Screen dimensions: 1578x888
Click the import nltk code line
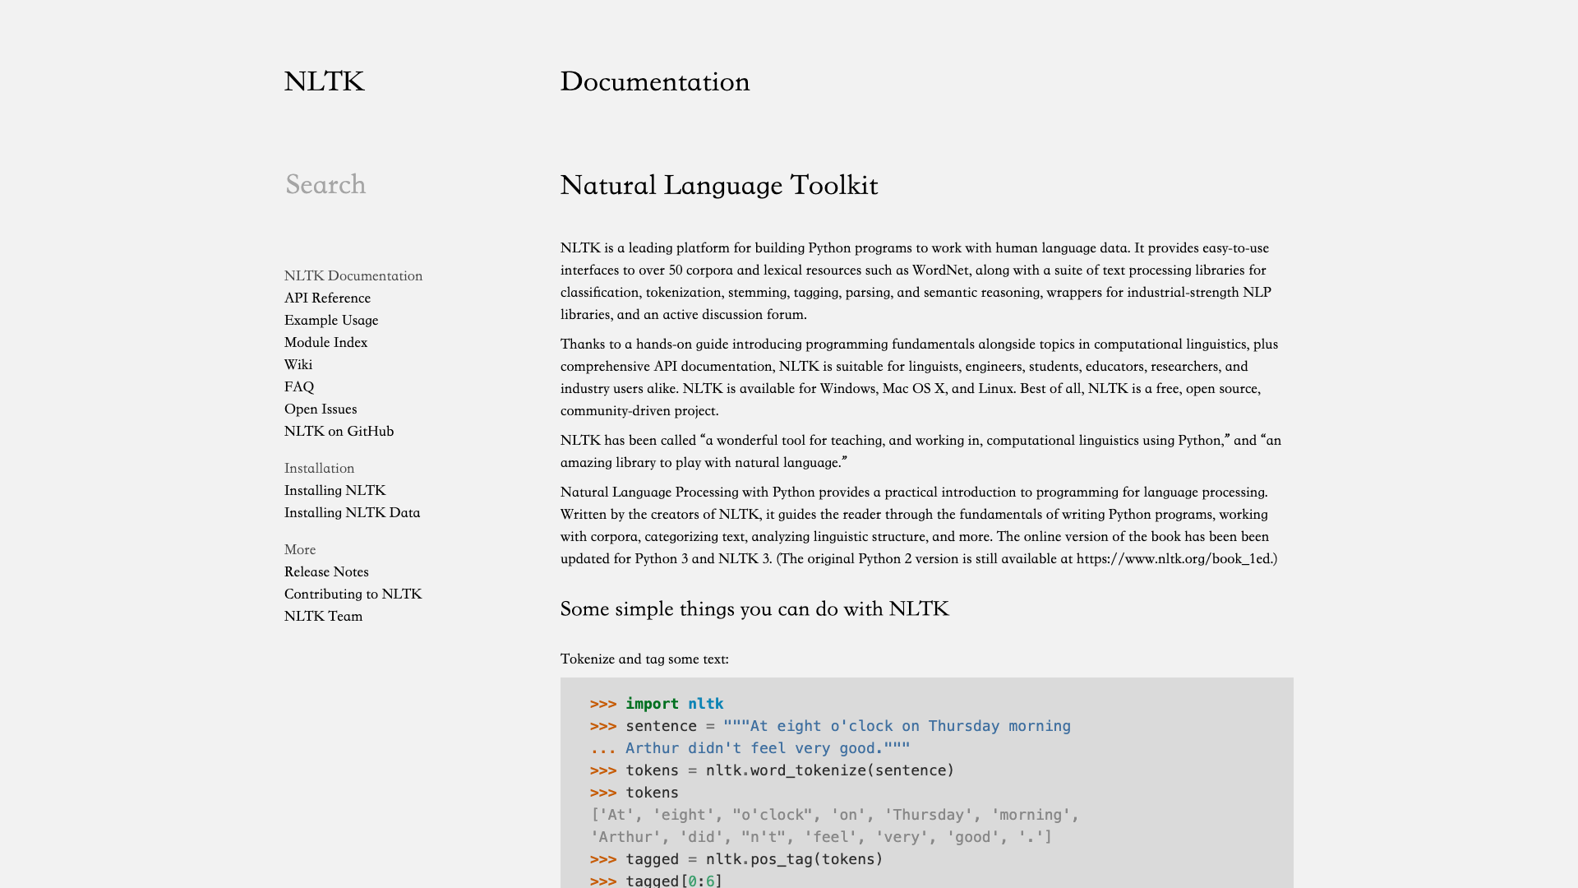[x=657, y=704]
